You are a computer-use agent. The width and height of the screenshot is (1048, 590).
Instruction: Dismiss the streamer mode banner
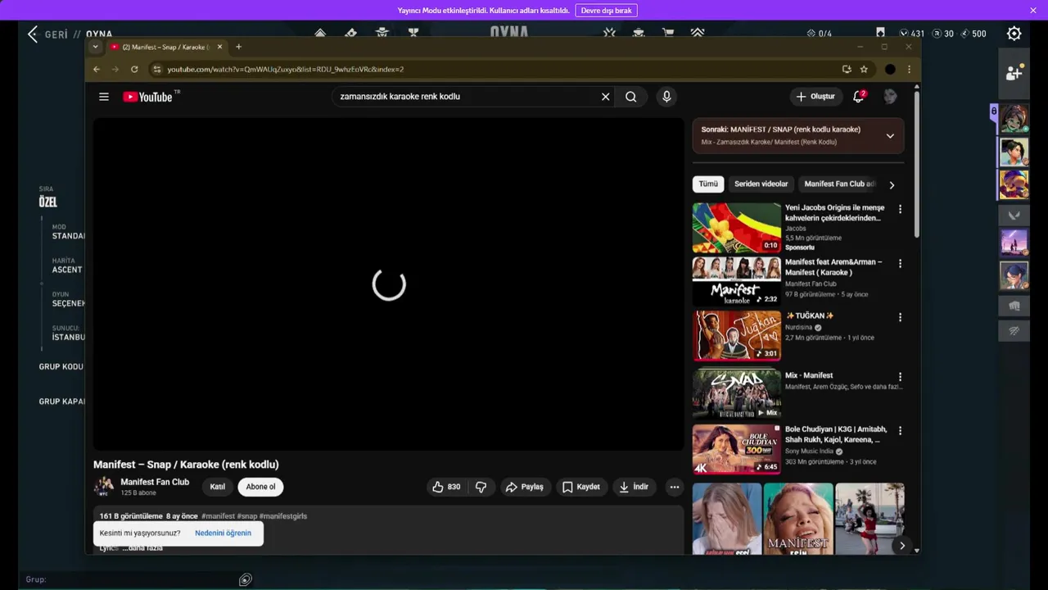pos(1032,10)
